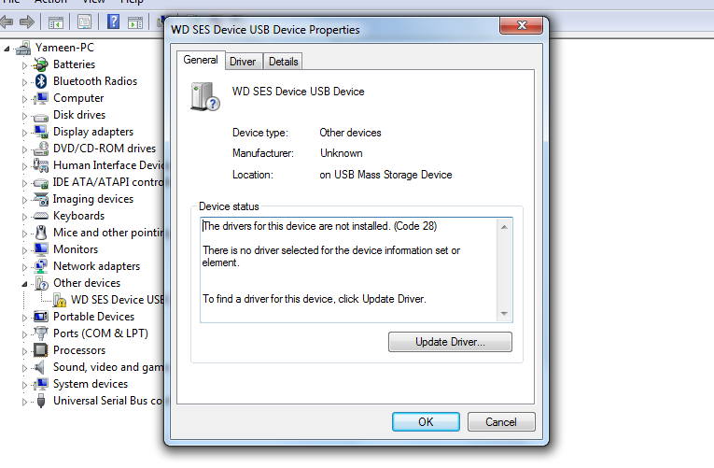Image resolution: width=714 pixels, height=468 pixels.
Task: Collapse the Other devices node
Action: point(24,284)
